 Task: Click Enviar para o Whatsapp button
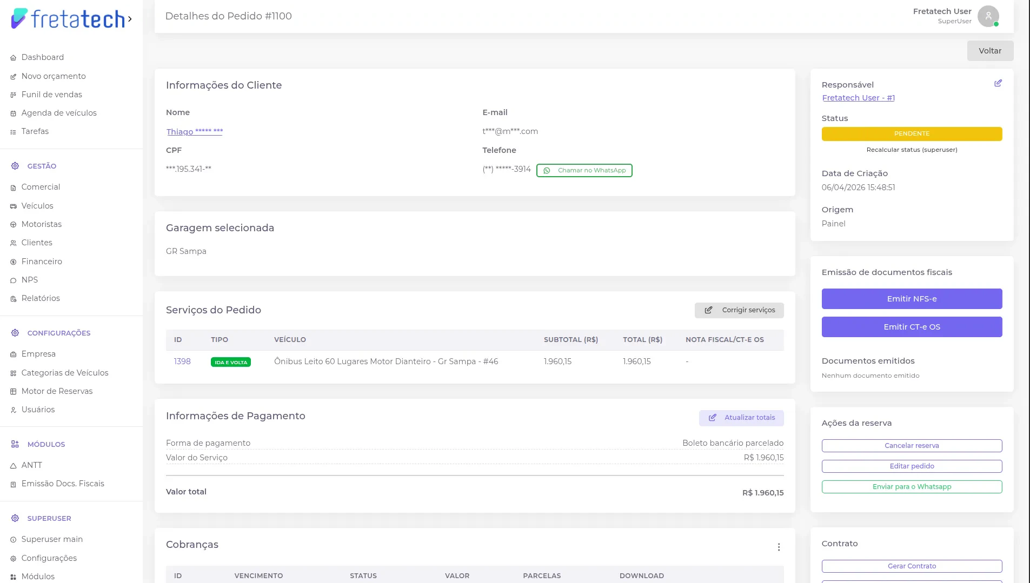pos(912,487)
